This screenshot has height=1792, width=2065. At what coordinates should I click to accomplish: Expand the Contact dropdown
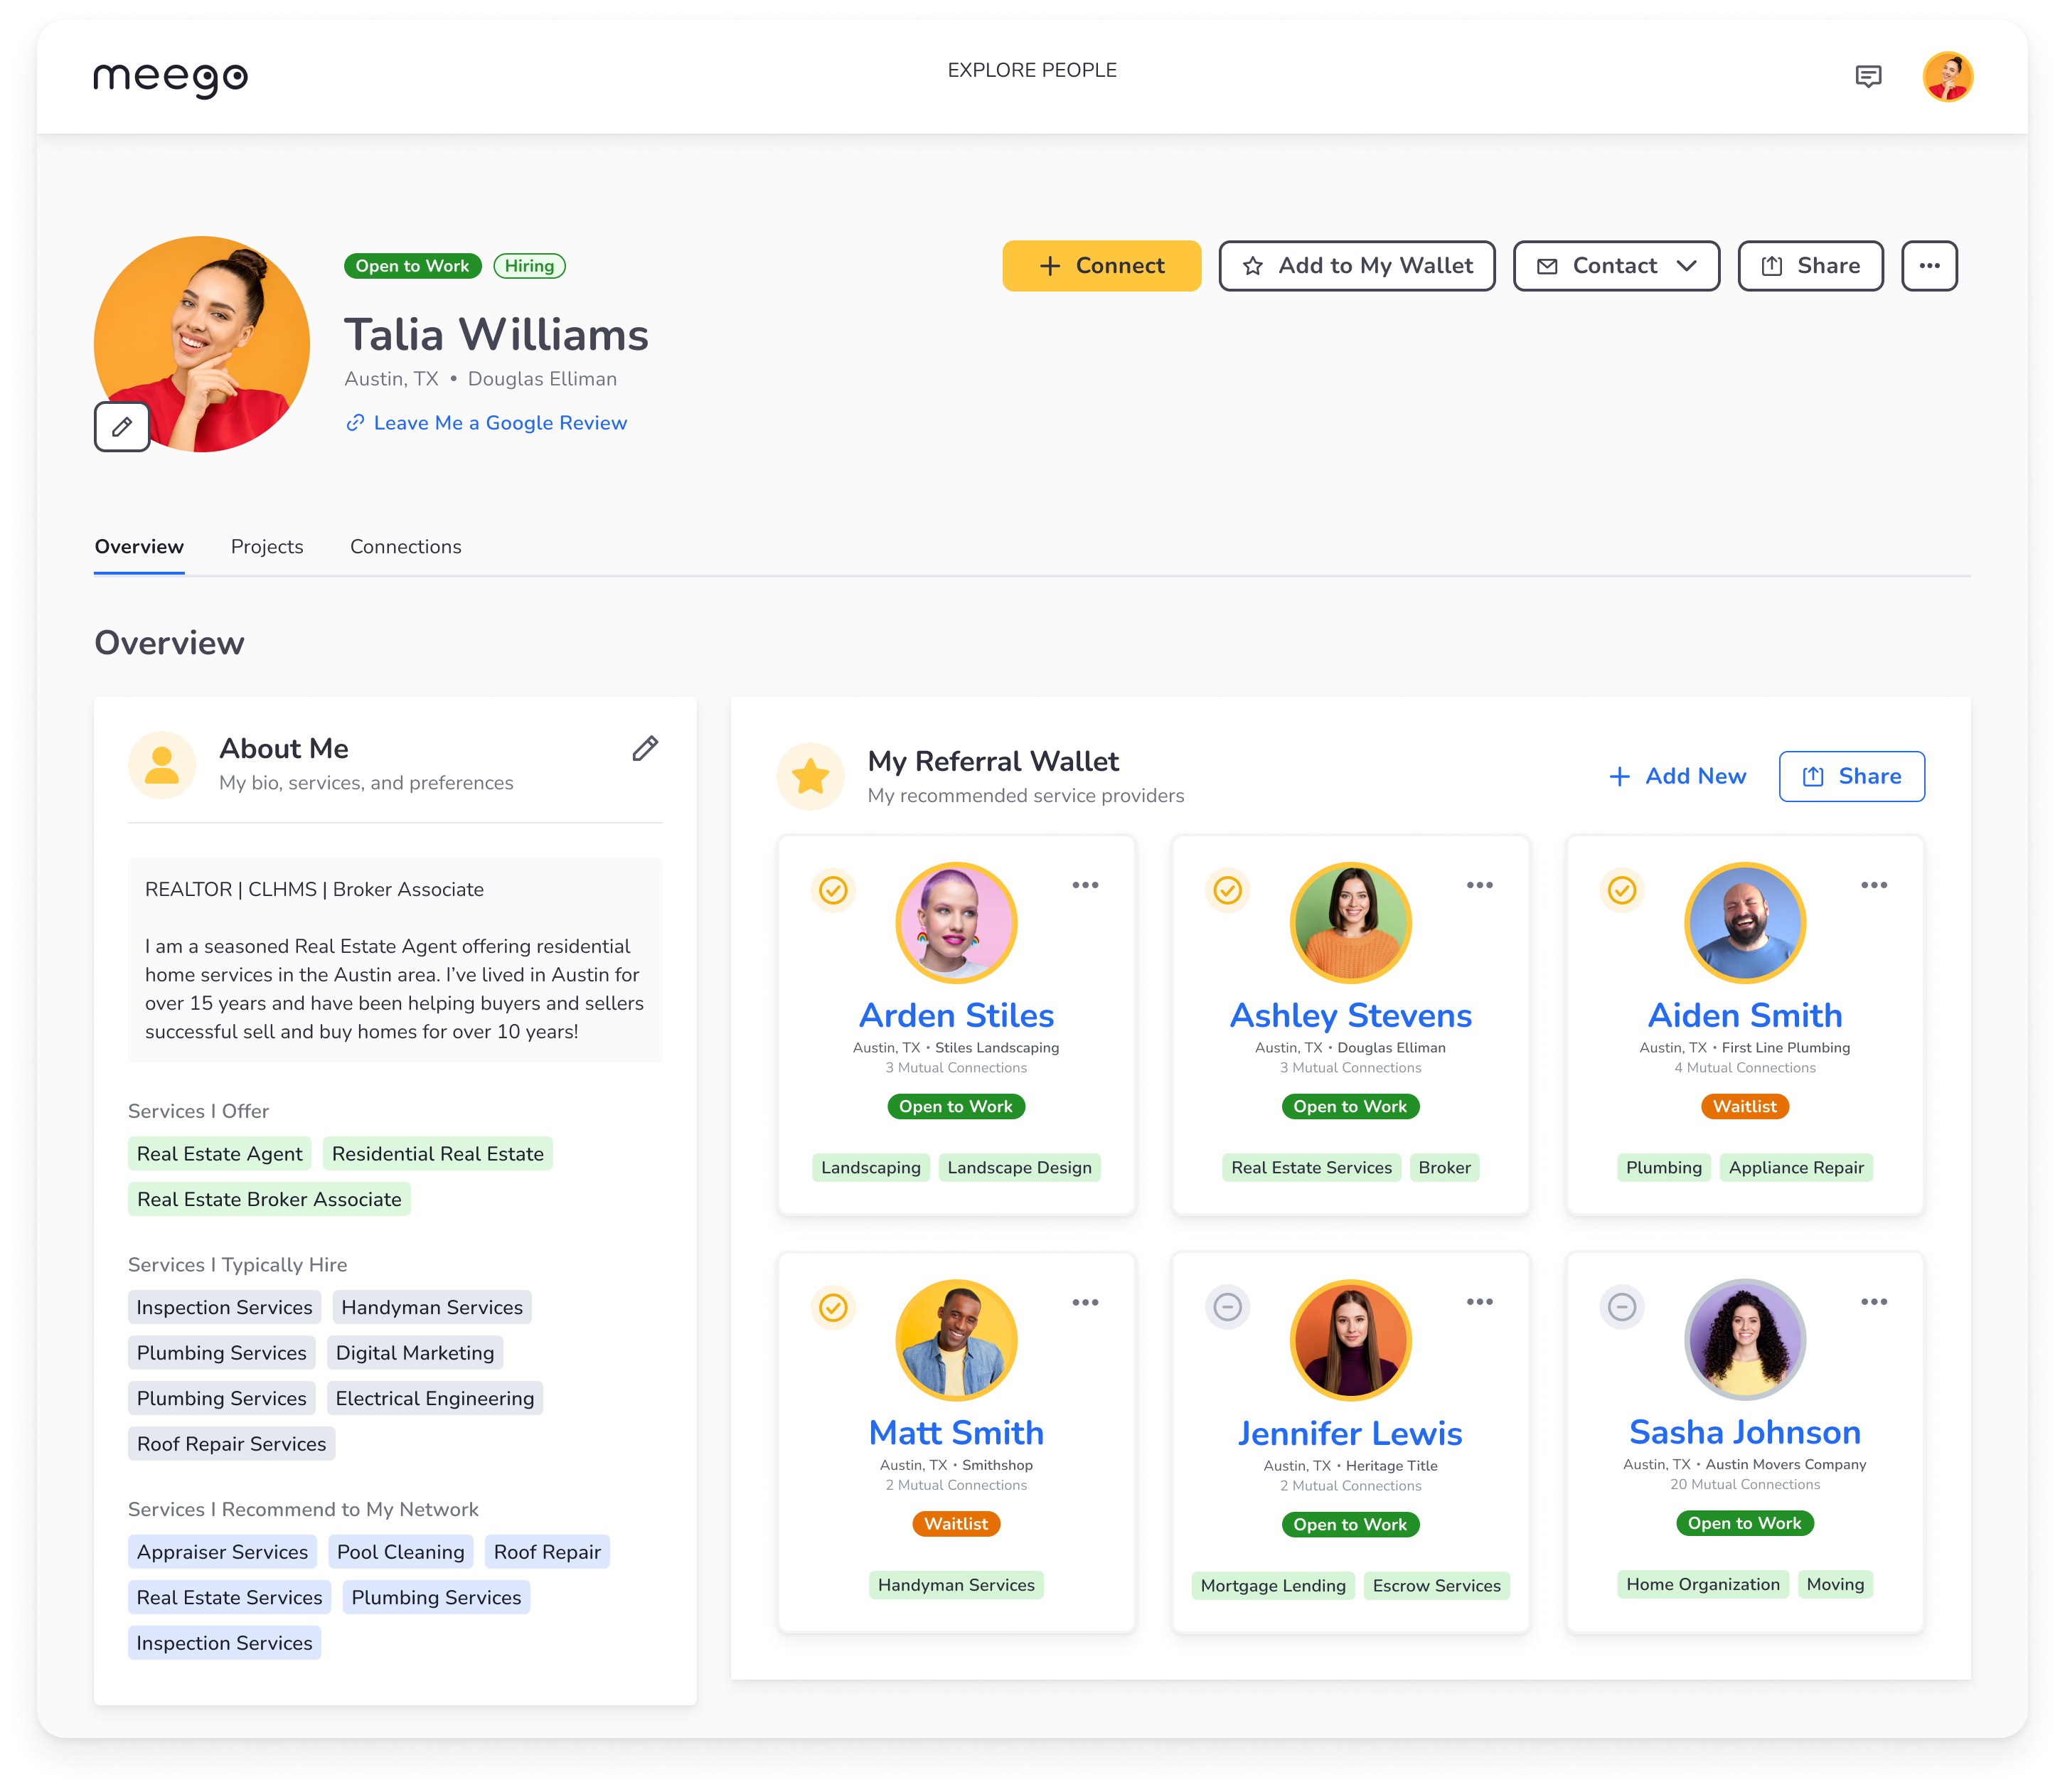coord(1616,266)
